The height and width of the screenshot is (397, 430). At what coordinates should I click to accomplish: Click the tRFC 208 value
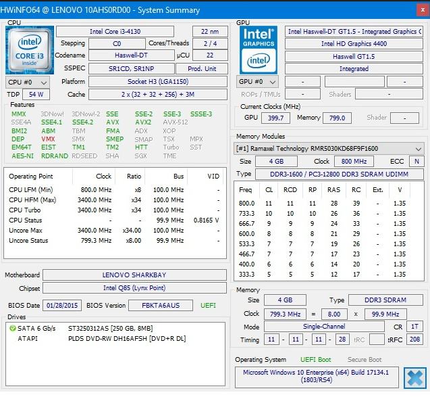(414, 340)
